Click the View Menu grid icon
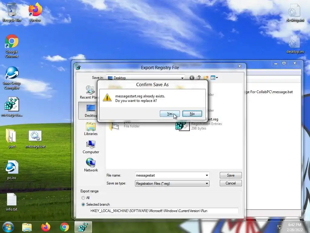Screen dimensions: 310x233 (213, 78)
